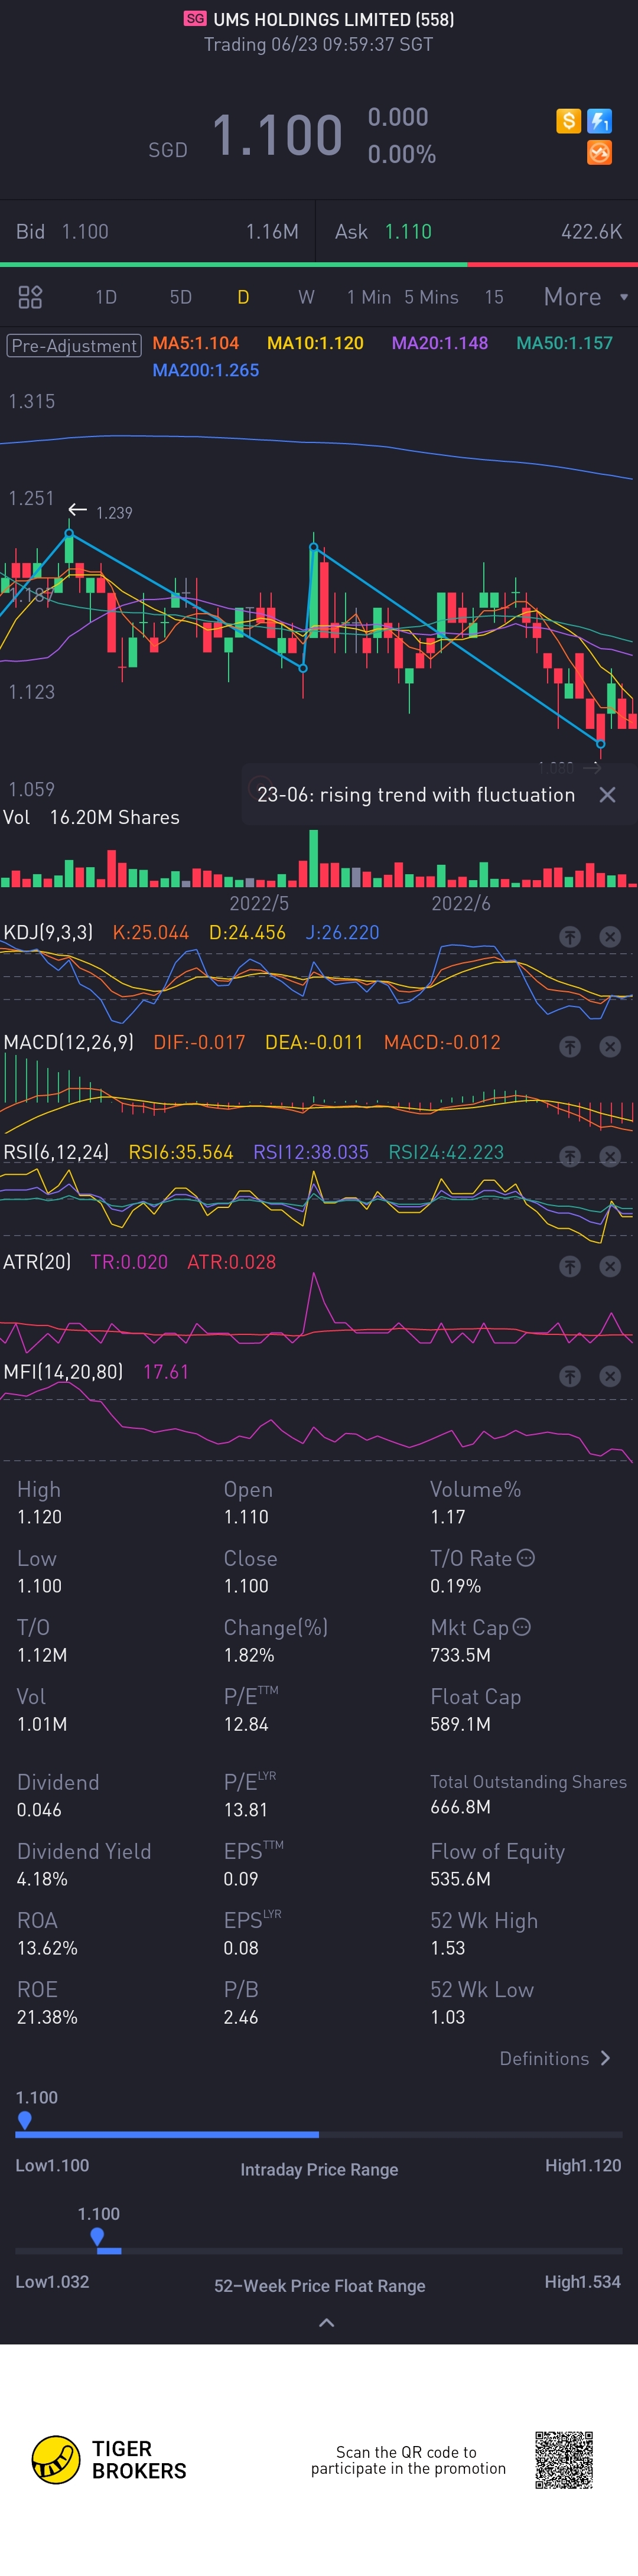The width and height of the screenshot is (638, 2576).
Task: Pin the KDJ indicator to top
Action: tap(570, 937)
